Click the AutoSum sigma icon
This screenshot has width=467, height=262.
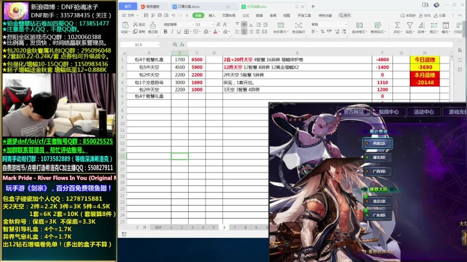pyautogui.click(x=398, y=25)
